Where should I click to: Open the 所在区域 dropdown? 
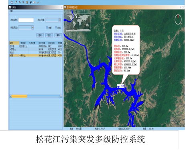point(53,20)
